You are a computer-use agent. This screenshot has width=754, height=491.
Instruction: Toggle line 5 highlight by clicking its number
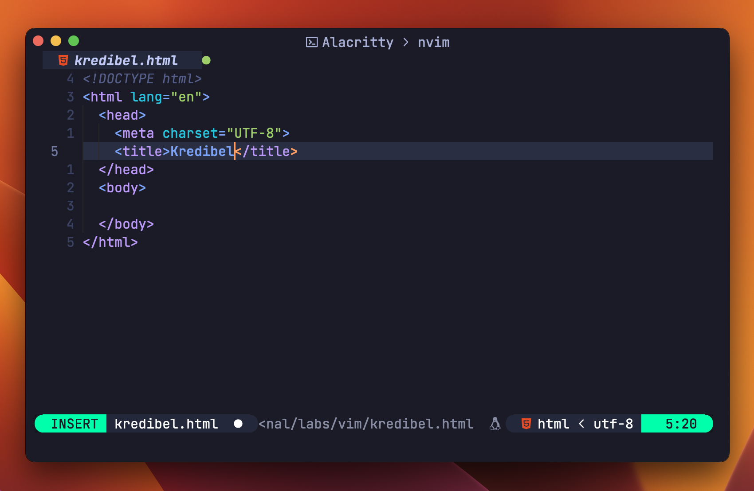pos(55,151)
